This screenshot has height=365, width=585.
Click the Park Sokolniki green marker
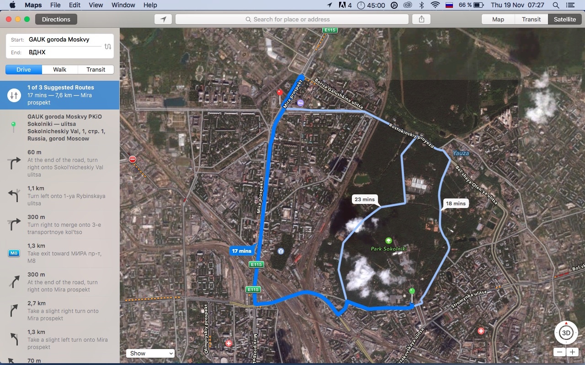[388, 240]
